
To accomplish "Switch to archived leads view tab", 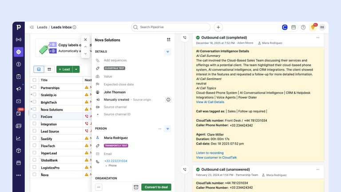I will (49, 69).
